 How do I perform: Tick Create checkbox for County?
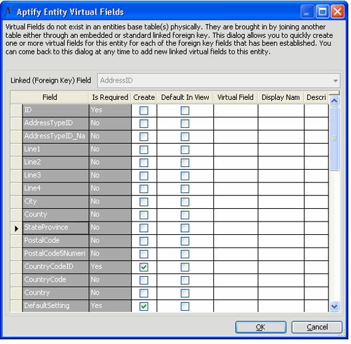144,215
